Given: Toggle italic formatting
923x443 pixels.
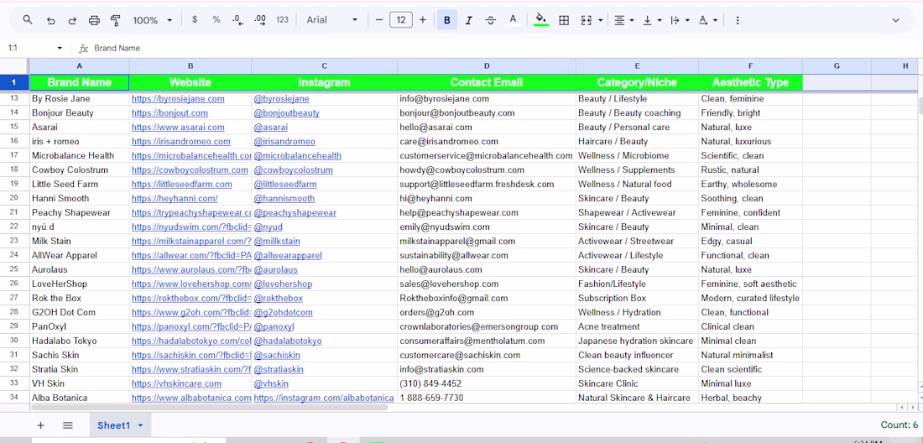Looking at the screenshot, I should pos(468,20).
